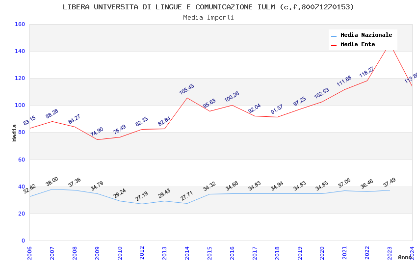
Task: Click the 34.79 data label
Action: pos(97,186)
